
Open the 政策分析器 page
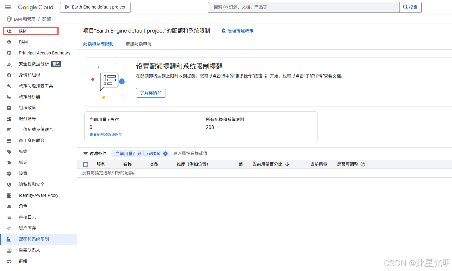[29, 96]
